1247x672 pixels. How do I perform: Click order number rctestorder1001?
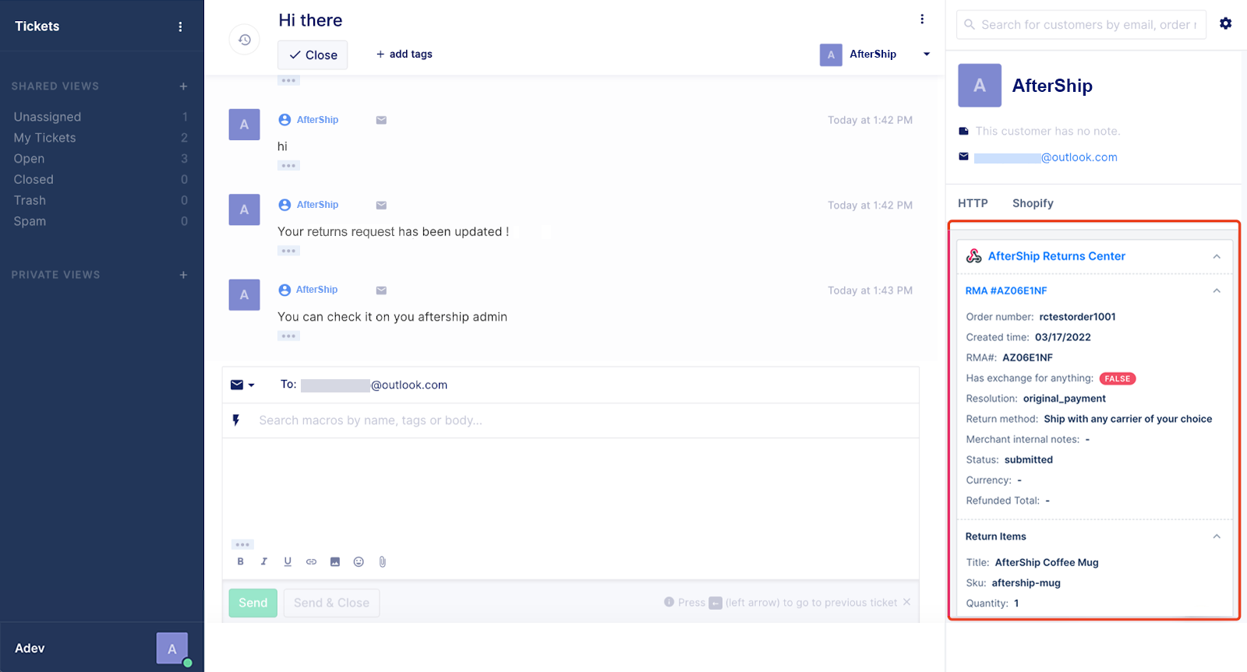click(x=1077, y=317)
